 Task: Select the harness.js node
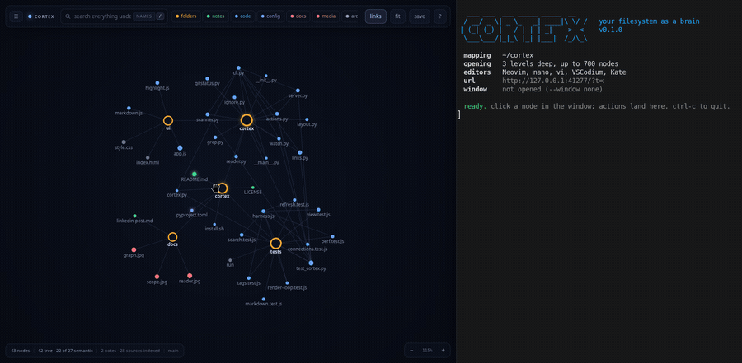click(264, 212)
